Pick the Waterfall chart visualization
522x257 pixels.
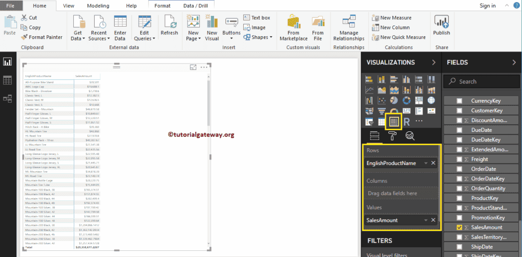coord(369,100)
